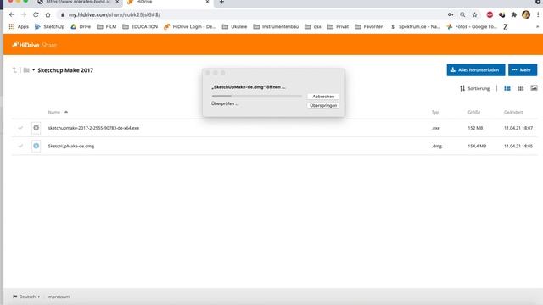Open the Fotos - Google bookmark
543x305 pixels.
pyautogui.click(x=472, y=26)
